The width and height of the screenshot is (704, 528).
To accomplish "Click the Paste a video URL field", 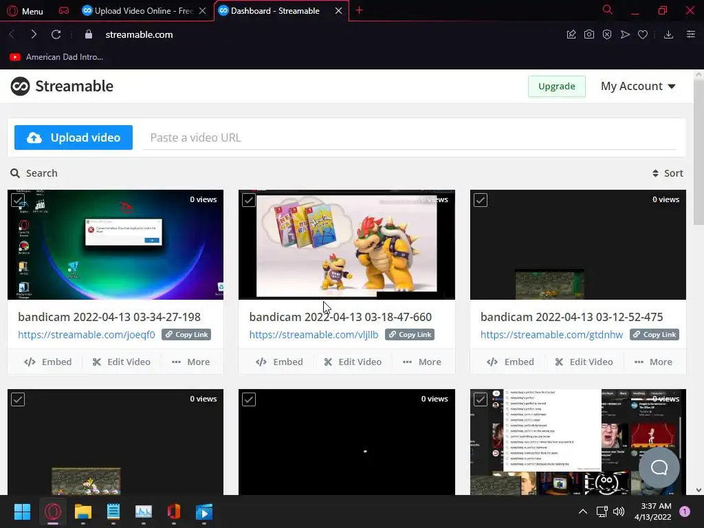I will 410,137.
